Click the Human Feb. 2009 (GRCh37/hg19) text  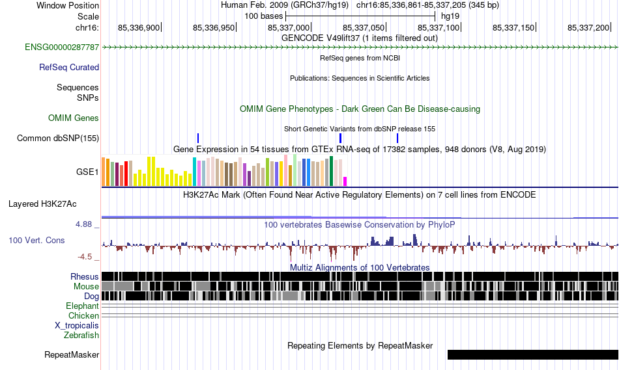tap(285, 5)
